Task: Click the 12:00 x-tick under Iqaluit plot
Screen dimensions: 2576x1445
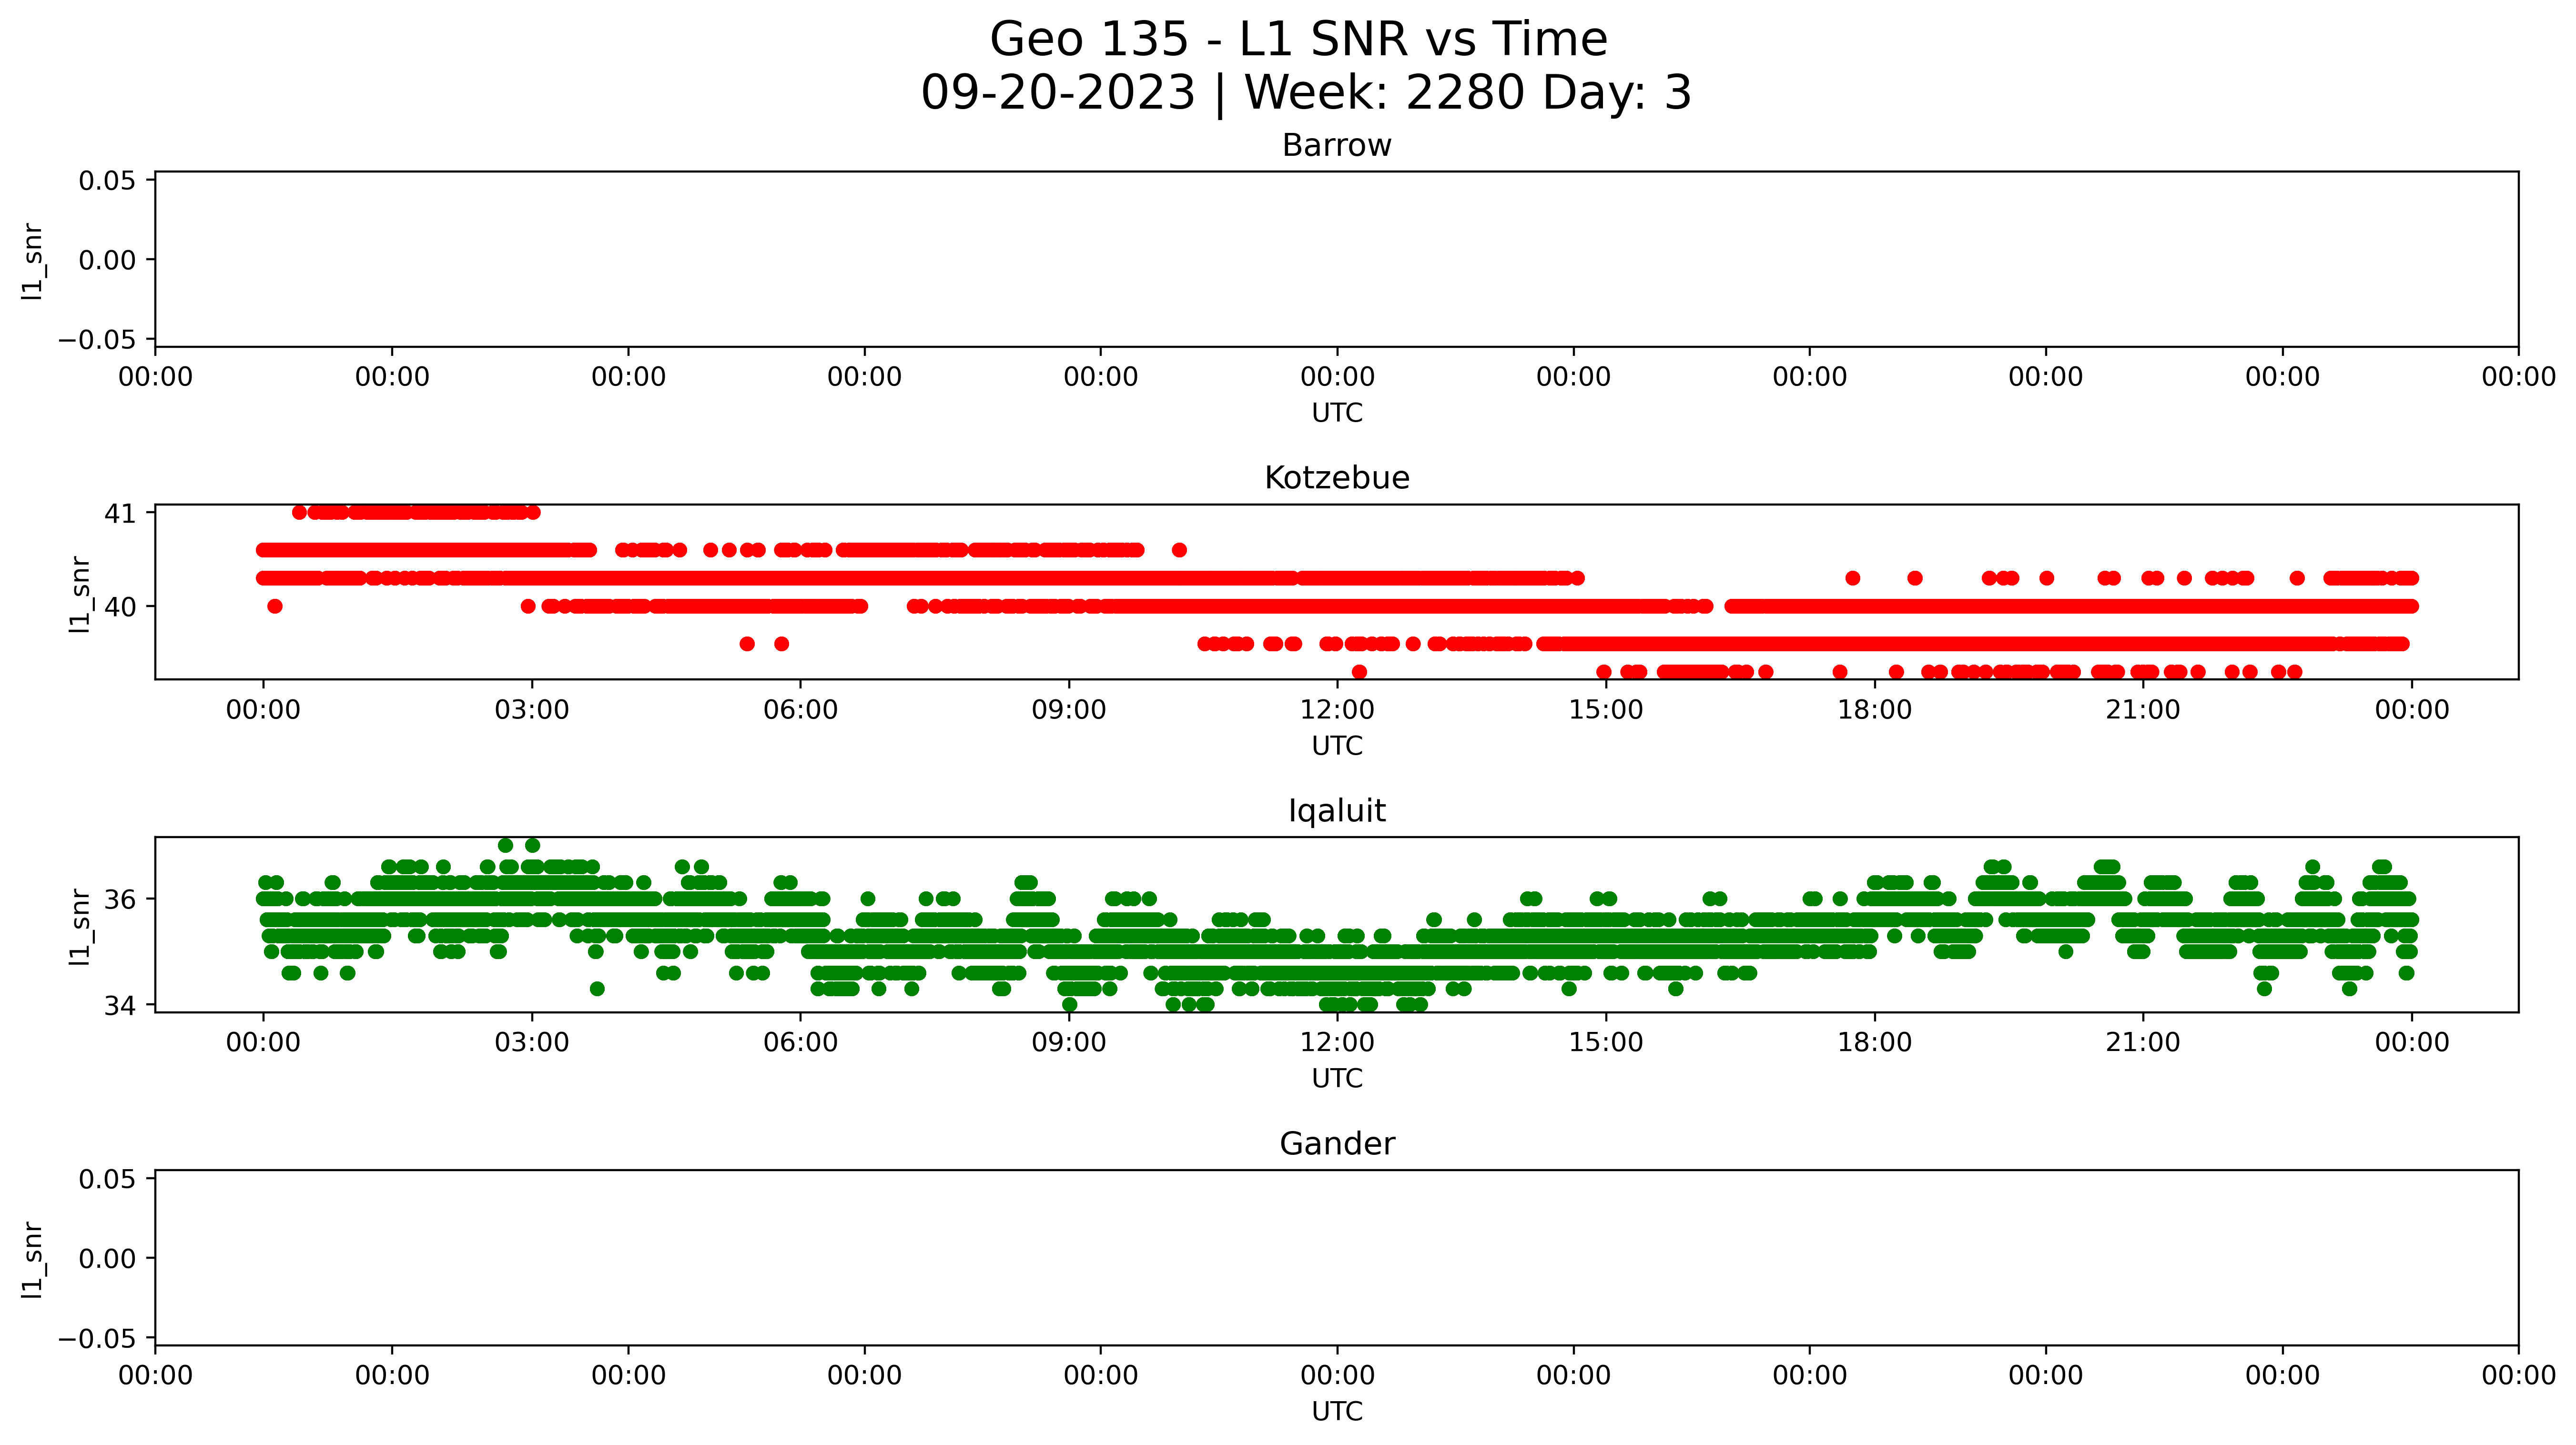Action: pos(1337,1043)
